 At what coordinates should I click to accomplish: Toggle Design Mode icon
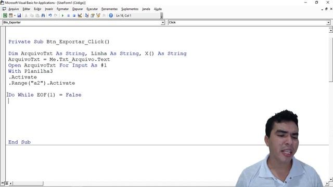[x=80, y=16]
